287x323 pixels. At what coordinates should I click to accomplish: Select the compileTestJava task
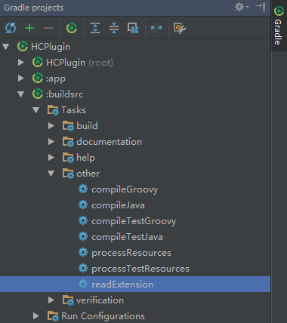coord(127,237)
